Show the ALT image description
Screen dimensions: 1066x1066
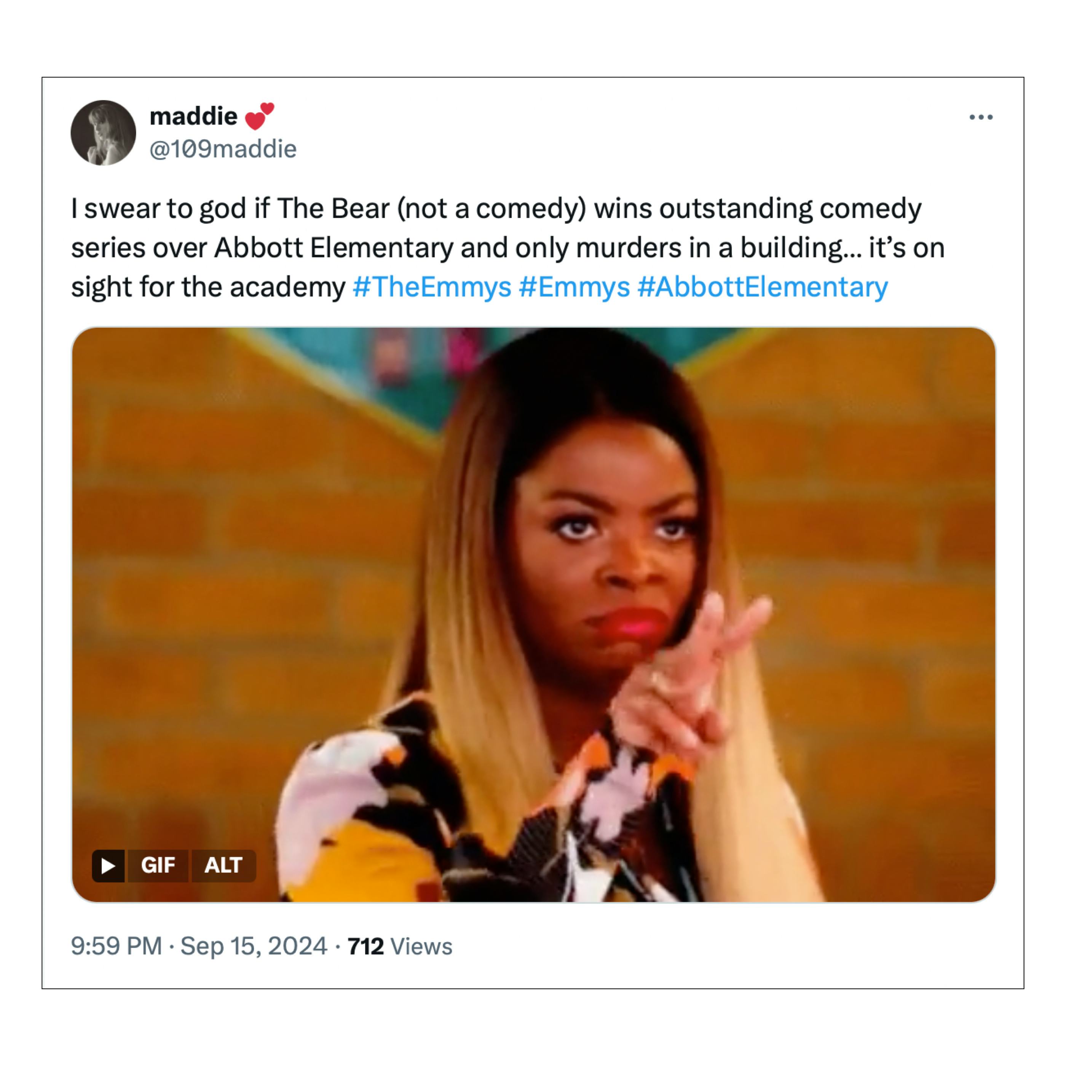click(223, 866)
